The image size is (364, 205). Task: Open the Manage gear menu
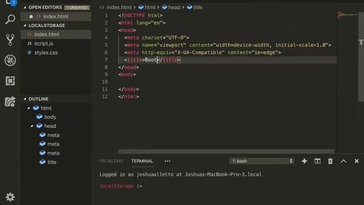pos(10,197)
